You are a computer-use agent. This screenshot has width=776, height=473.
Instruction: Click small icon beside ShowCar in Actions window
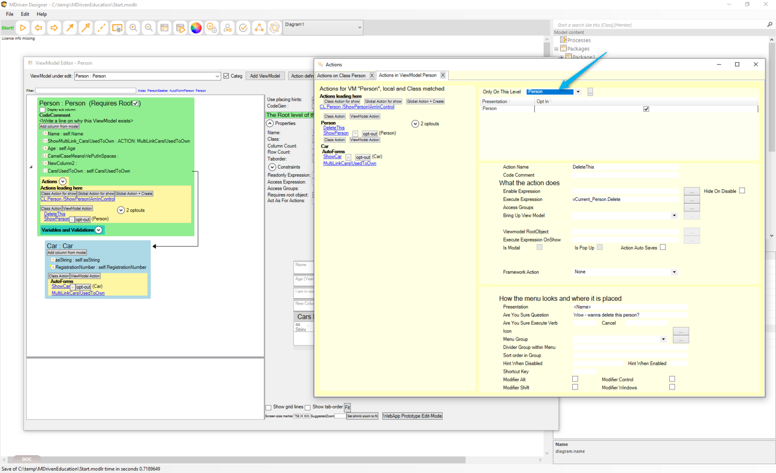348,157
